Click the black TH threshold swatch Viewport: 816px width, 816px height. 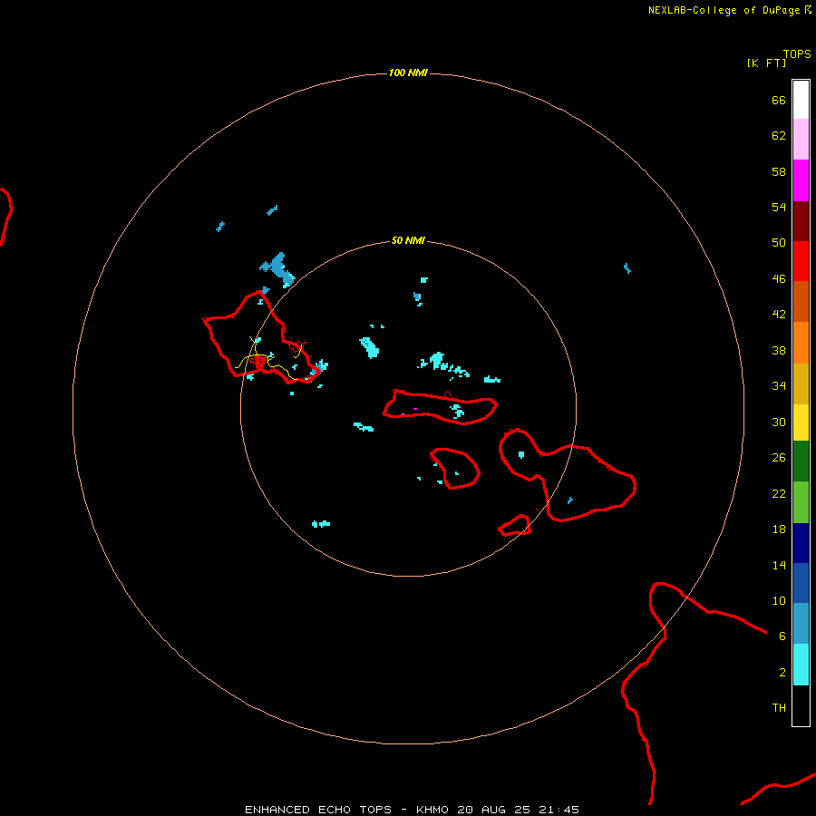801,705
